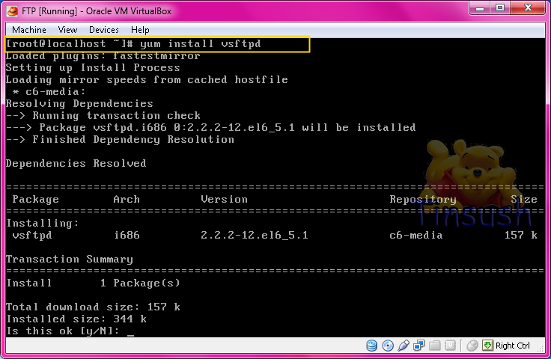Click 'Setting up Install Process' line
The width and height of the screenshot is (551, 359).
(93, 68)
